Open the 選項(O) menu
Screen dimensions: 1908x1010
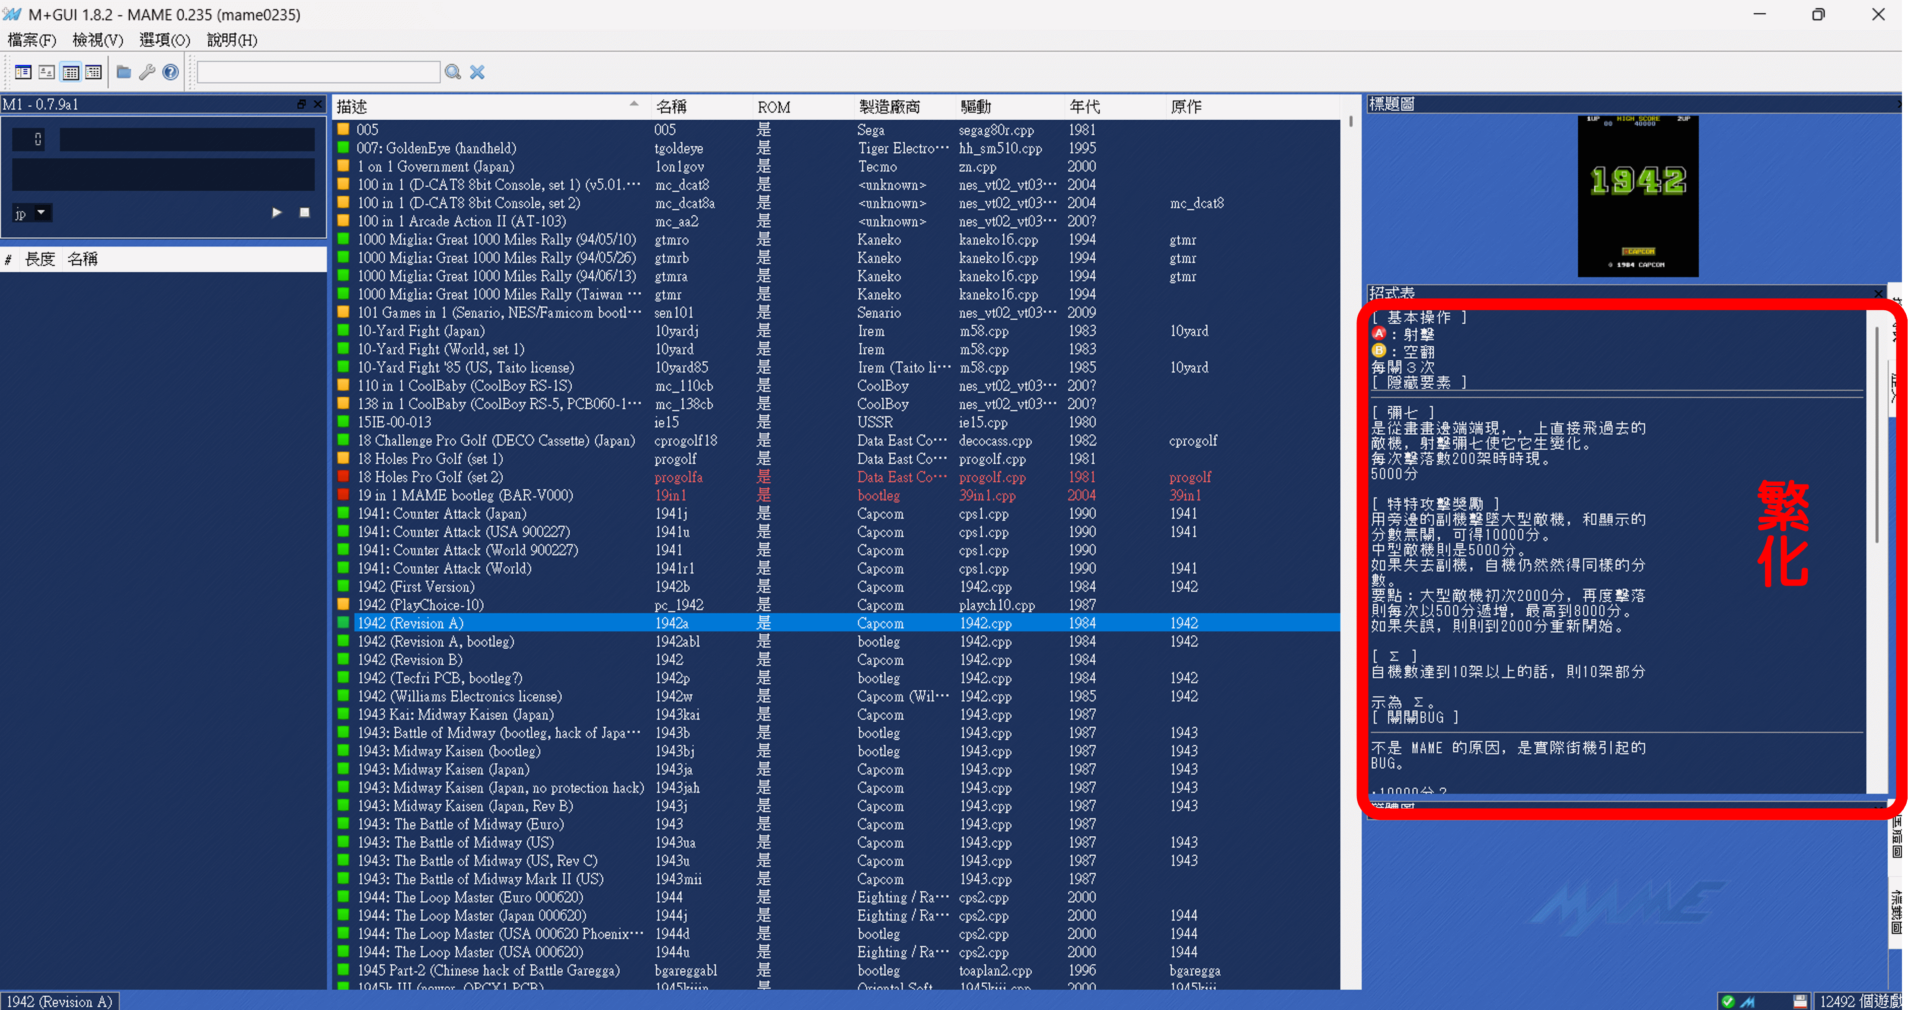click(x=164, y=40)
